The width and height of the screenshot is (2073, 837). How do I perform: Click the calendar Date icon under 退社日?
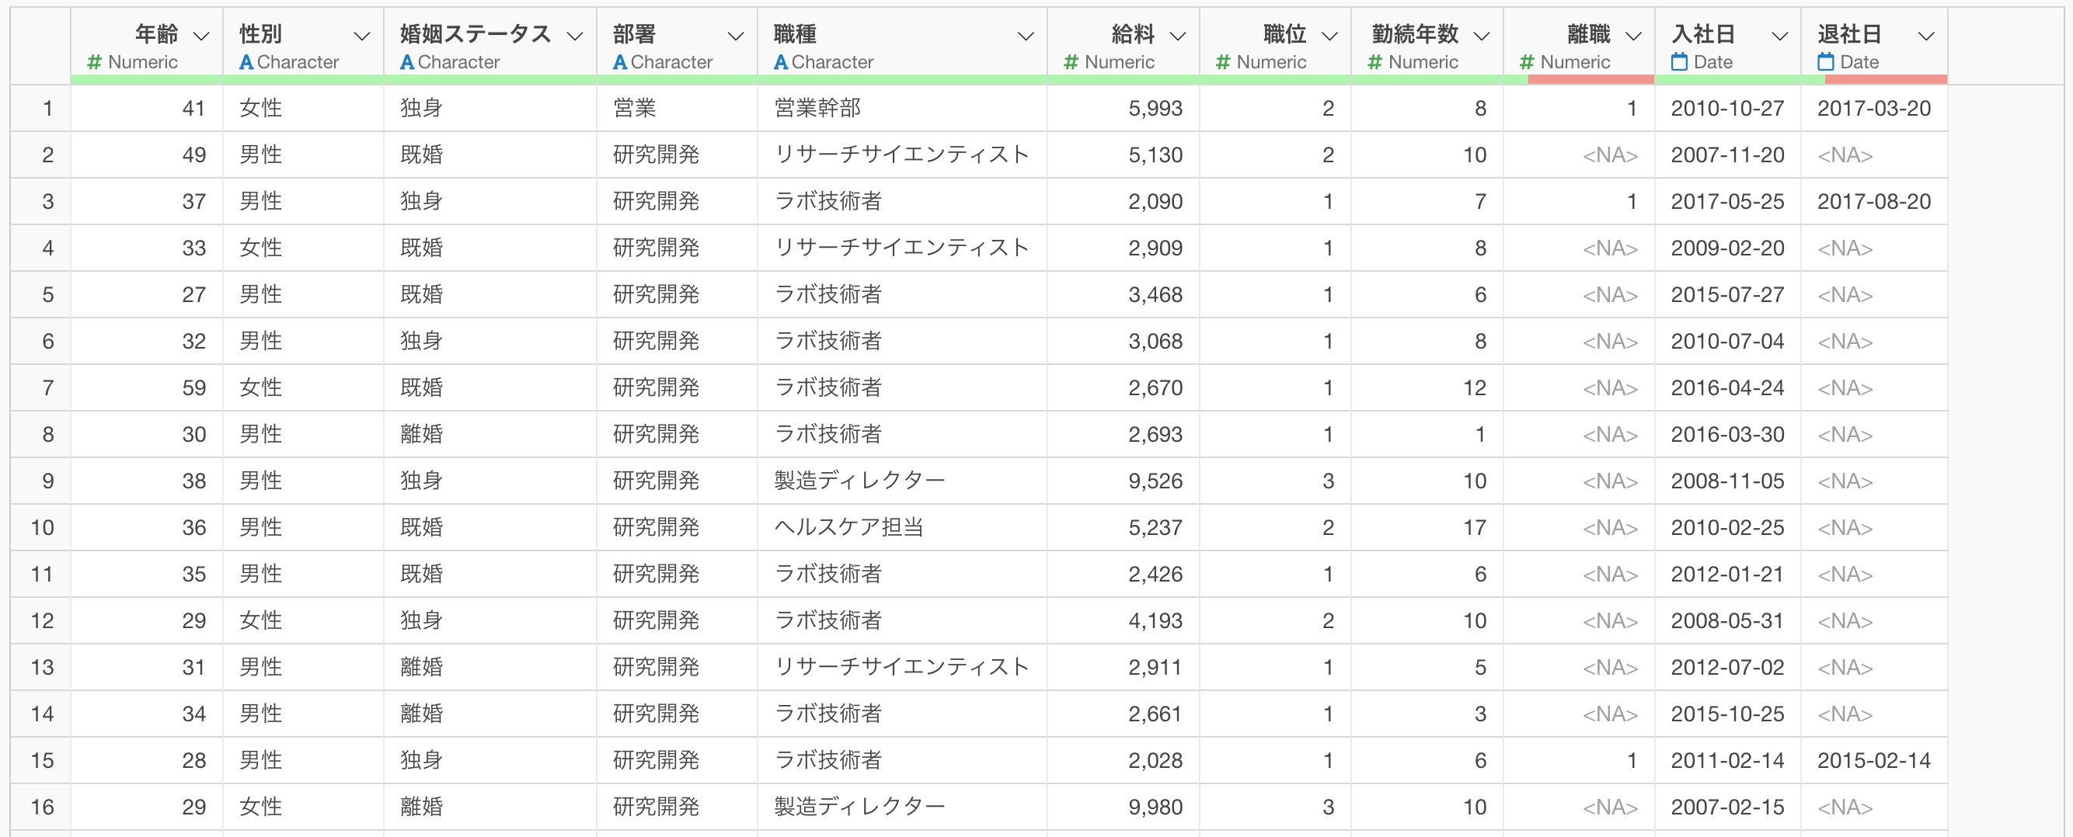pyautogui.click(x=1826, y=62)
